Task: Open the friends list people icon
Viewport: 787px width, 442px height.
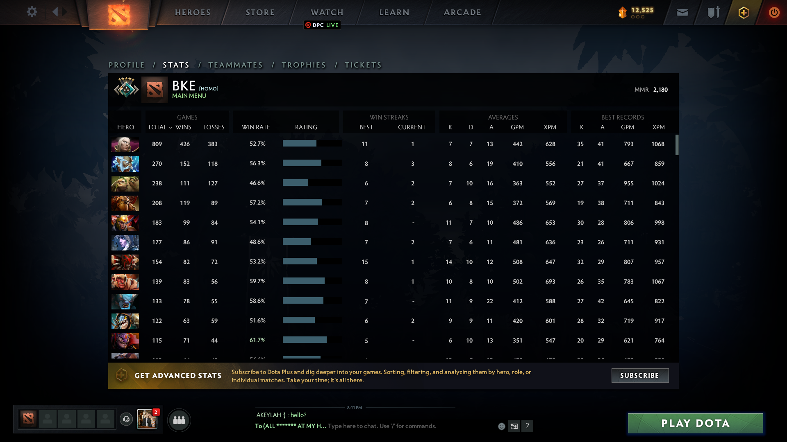Action: pos(179,420)
